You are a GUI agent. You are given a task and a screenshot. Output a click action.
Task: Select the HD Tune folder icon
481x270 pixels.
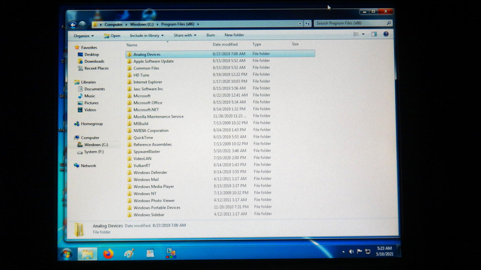[x=130, y=75]
